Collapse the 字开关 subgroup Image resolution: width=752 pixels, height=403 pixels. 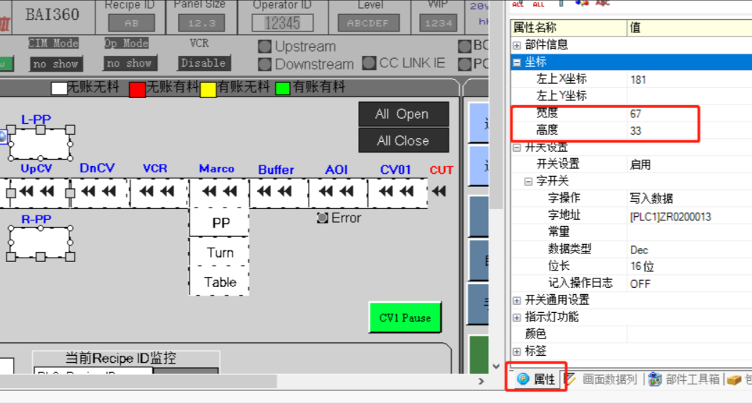[x=528, y=181]
